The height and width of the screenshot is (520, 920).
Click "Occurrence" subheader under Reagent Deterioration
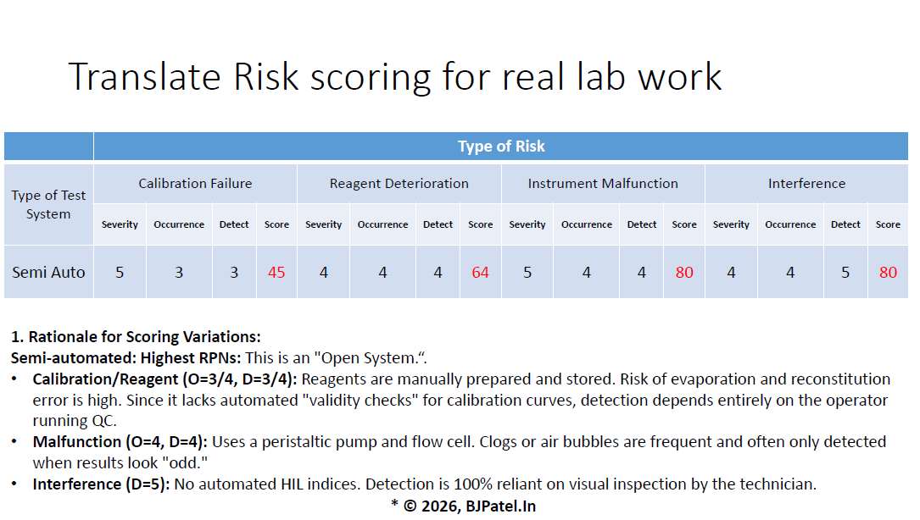point(382,224)
